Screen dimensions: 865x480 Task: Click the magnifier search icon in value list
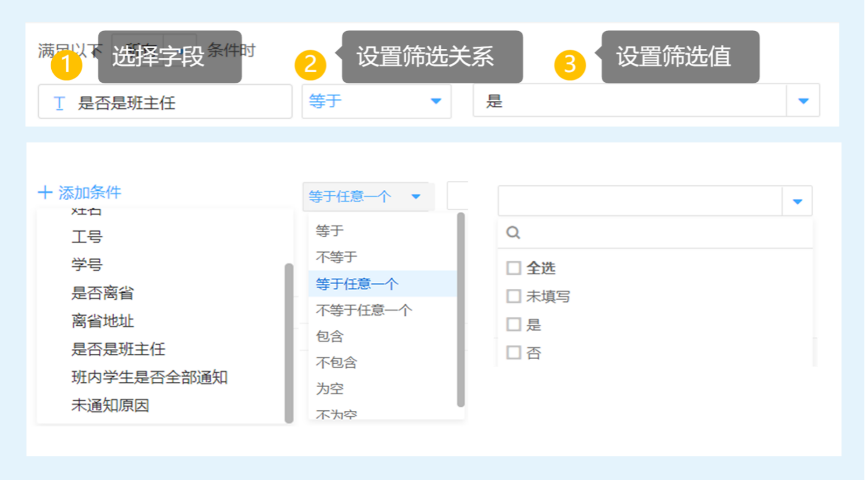click(x=512, y=233)
